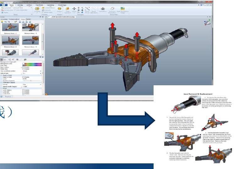Collapse the Publication aspect section

1,82
